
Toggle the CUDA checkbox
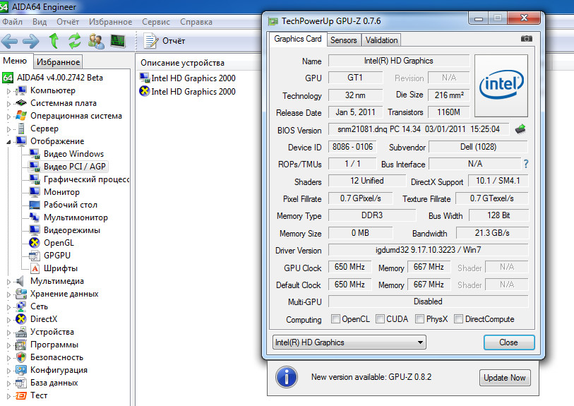click(x=381, y=319)
